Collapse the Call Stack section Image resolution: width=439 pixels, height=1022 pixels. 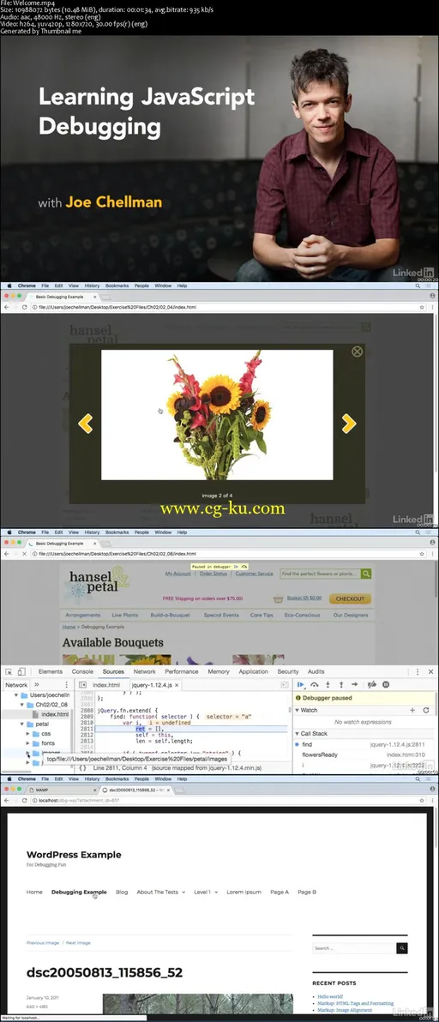click(298, 733)
